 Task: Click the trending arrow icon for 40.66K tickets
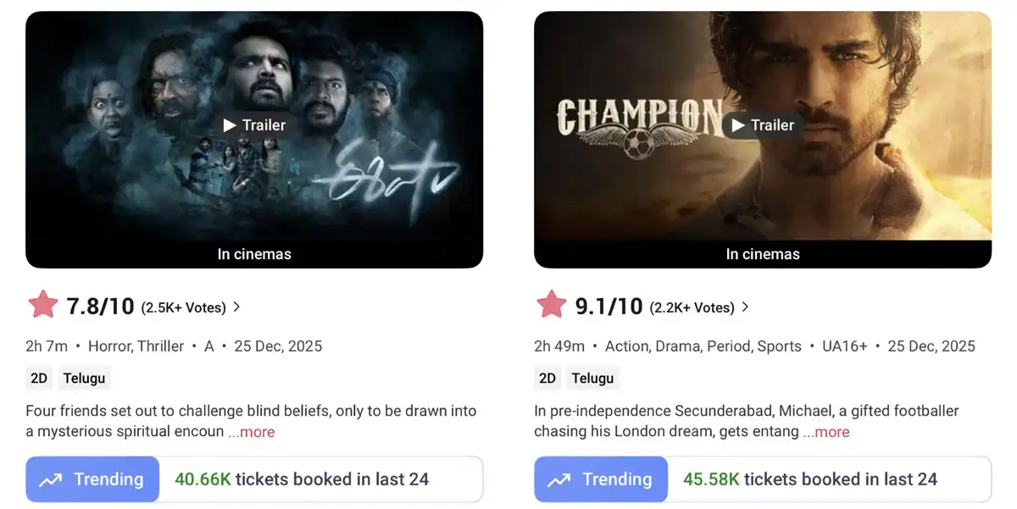[51, 480]
